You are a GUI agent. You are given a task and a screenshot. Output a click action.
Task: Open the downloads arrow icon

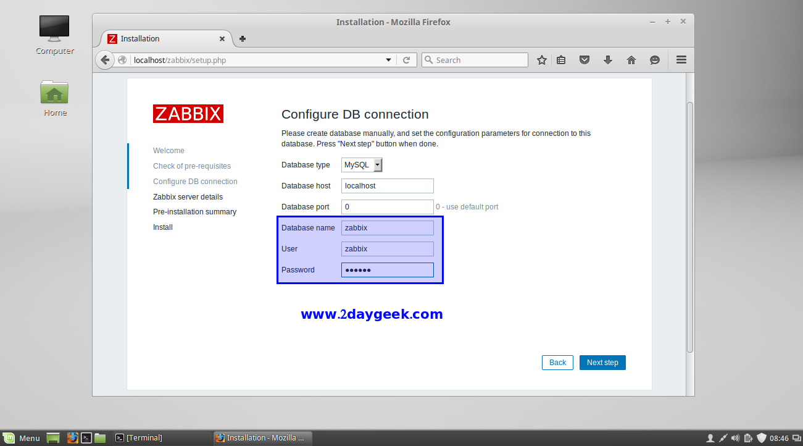tap(608, 60)
